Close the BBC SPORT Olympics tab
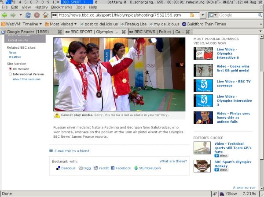 point(124,32)
